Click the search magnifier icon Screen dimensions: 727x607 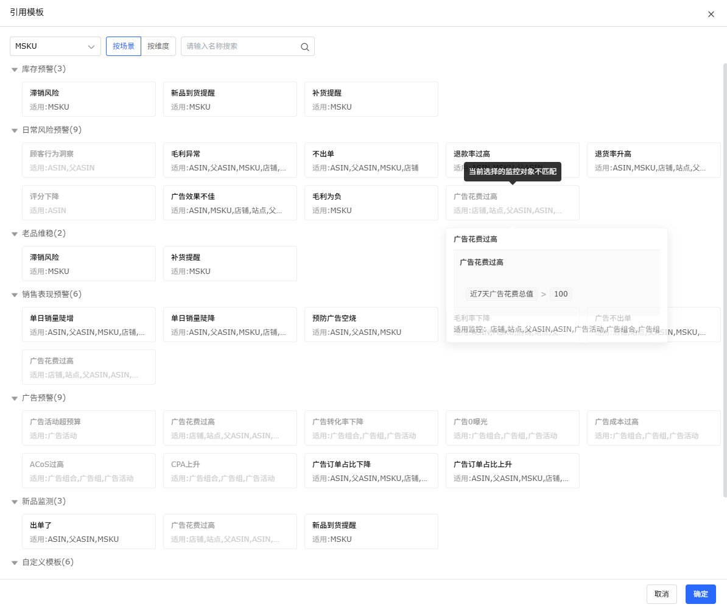[x=304, y=47]
